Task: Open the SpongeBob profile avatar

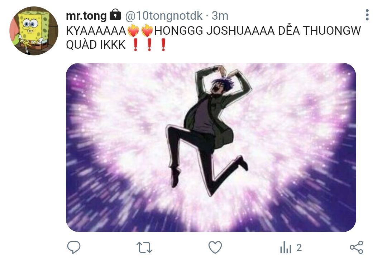Action: click(34, 31)
